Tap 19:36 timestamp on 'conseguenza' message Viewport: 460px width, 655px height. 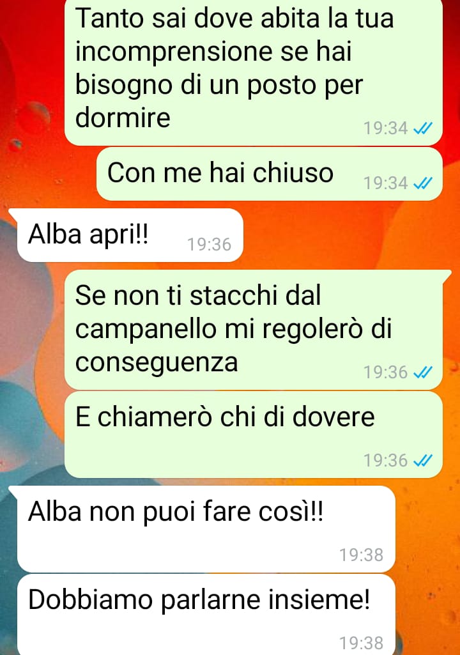pyautogui.click(x=385, y=372)
